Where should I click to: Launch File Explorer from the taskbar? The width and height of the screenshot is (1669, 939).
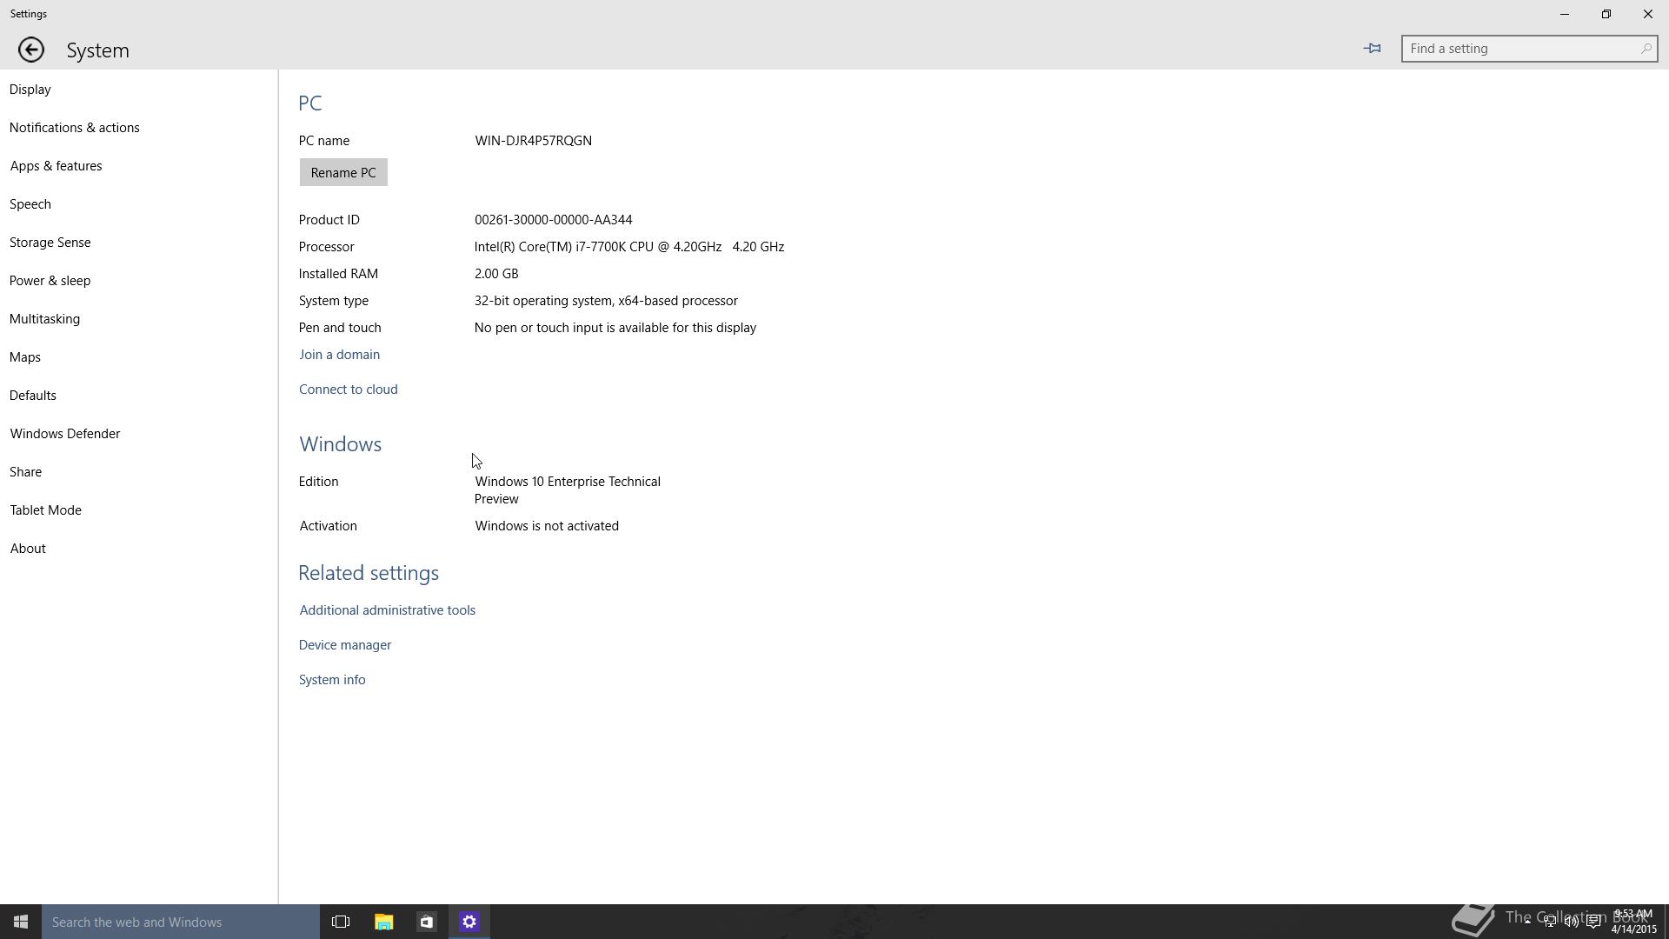click(383, 922)
